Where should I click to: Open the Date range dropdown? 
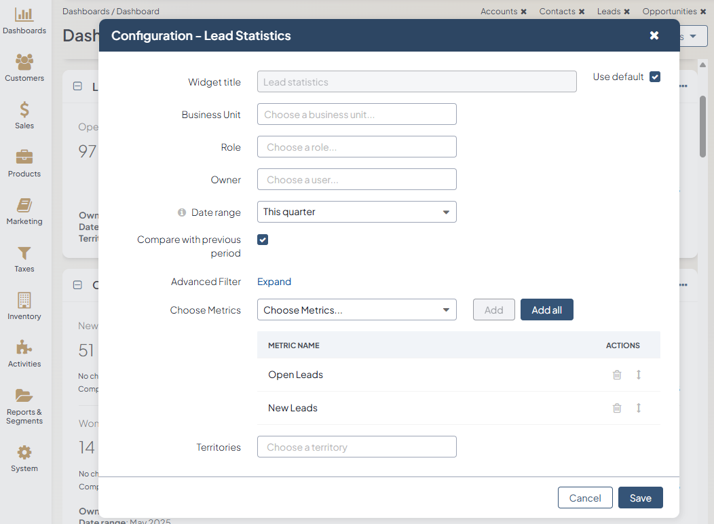tap(357, 212)
